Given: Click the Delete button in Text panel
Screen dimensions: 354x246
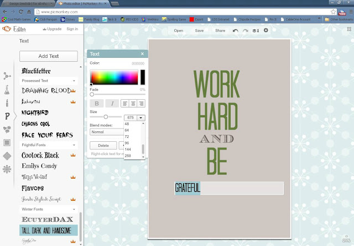Looking at the screenshot, I should coord(103,146).
